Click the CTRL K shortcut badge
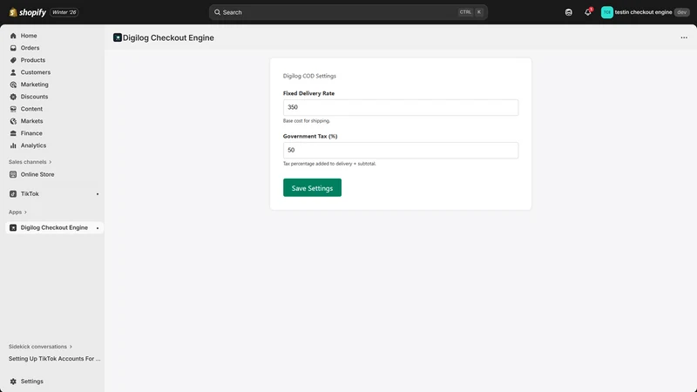The width and height of the screenshot is (697, 392). coord(470,12)
